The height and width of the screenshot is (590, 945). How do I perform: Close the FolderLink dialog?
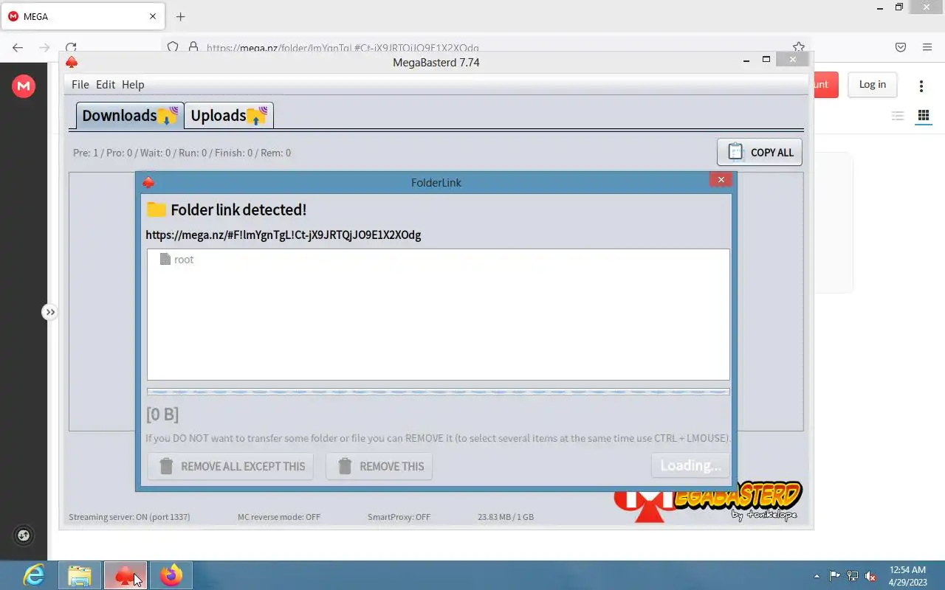pyautogui.click(x=721, y=179)
